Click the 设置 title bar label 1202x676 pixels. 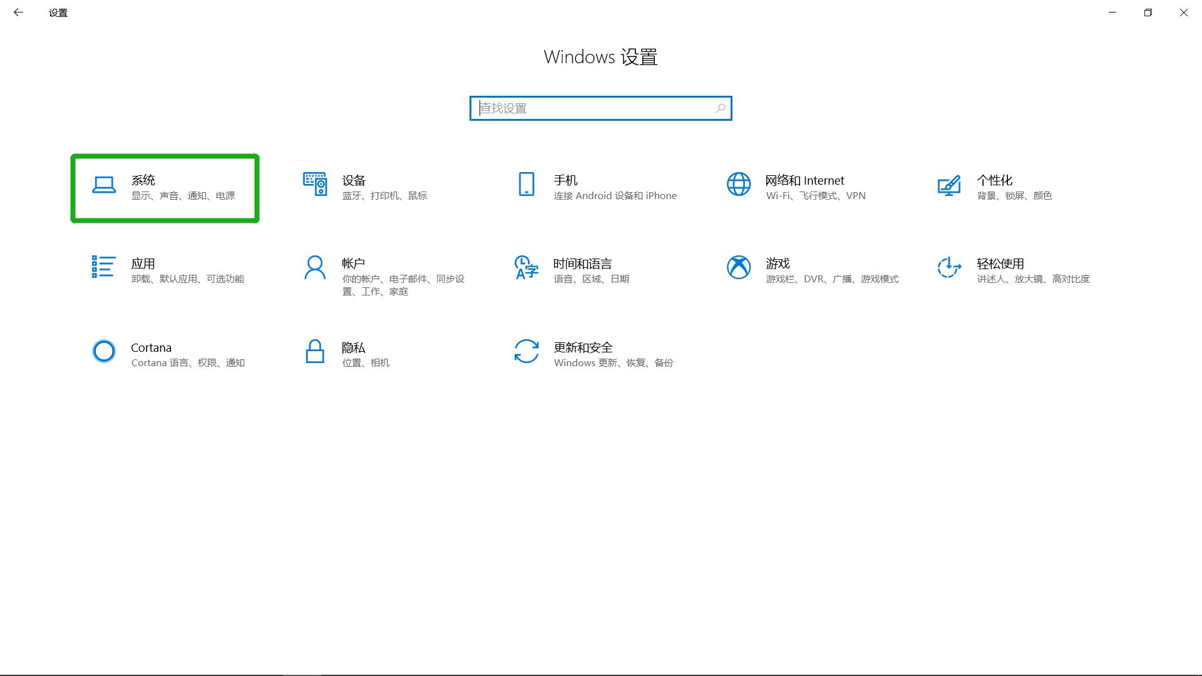pos(58,12)
